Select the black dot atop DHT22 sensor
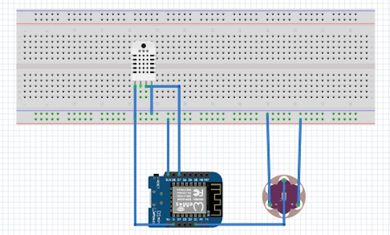This screenshot has width=390, height=235. [x=144, y=46]
